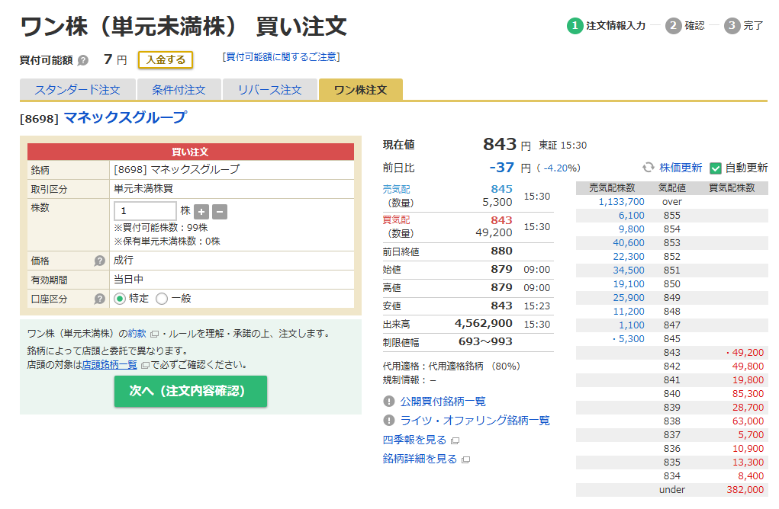
Task: Open the 四季報を見る link
Action: pyautogui.click(x=414, y=440)
